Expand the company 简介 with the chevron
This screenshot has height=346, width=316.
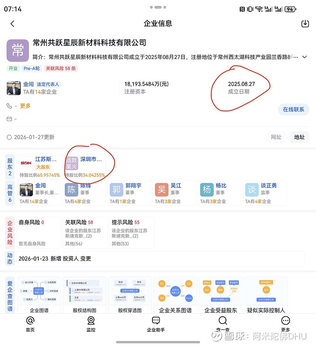coord(304,57)
